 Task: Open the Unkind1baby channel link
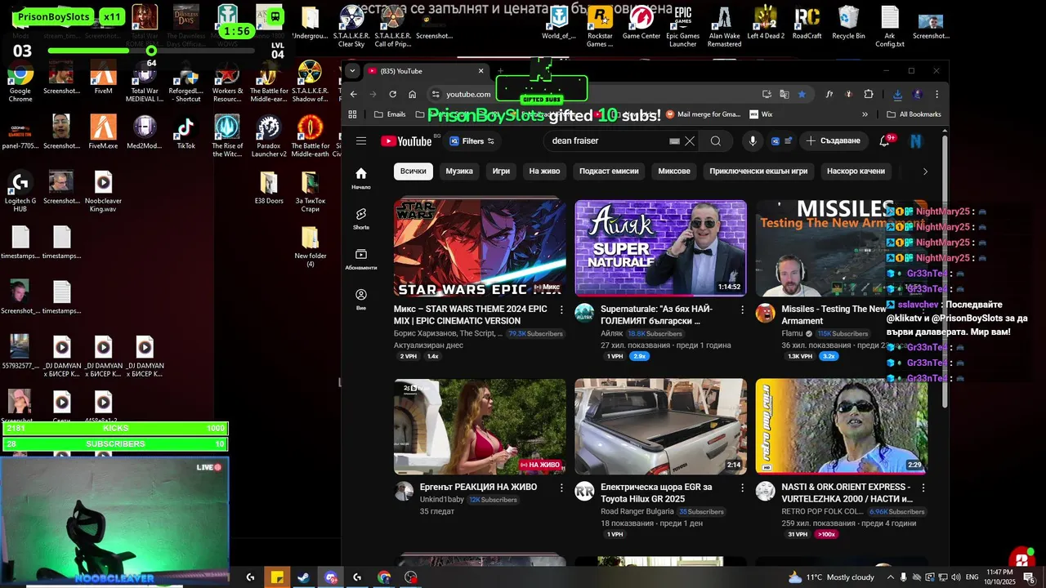pos(442,500)
